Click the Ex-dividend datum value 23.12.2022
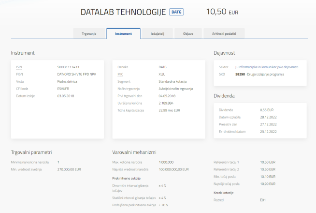Image resolution: width=316 pixels, height=213 pixels. tap(268, 132)
